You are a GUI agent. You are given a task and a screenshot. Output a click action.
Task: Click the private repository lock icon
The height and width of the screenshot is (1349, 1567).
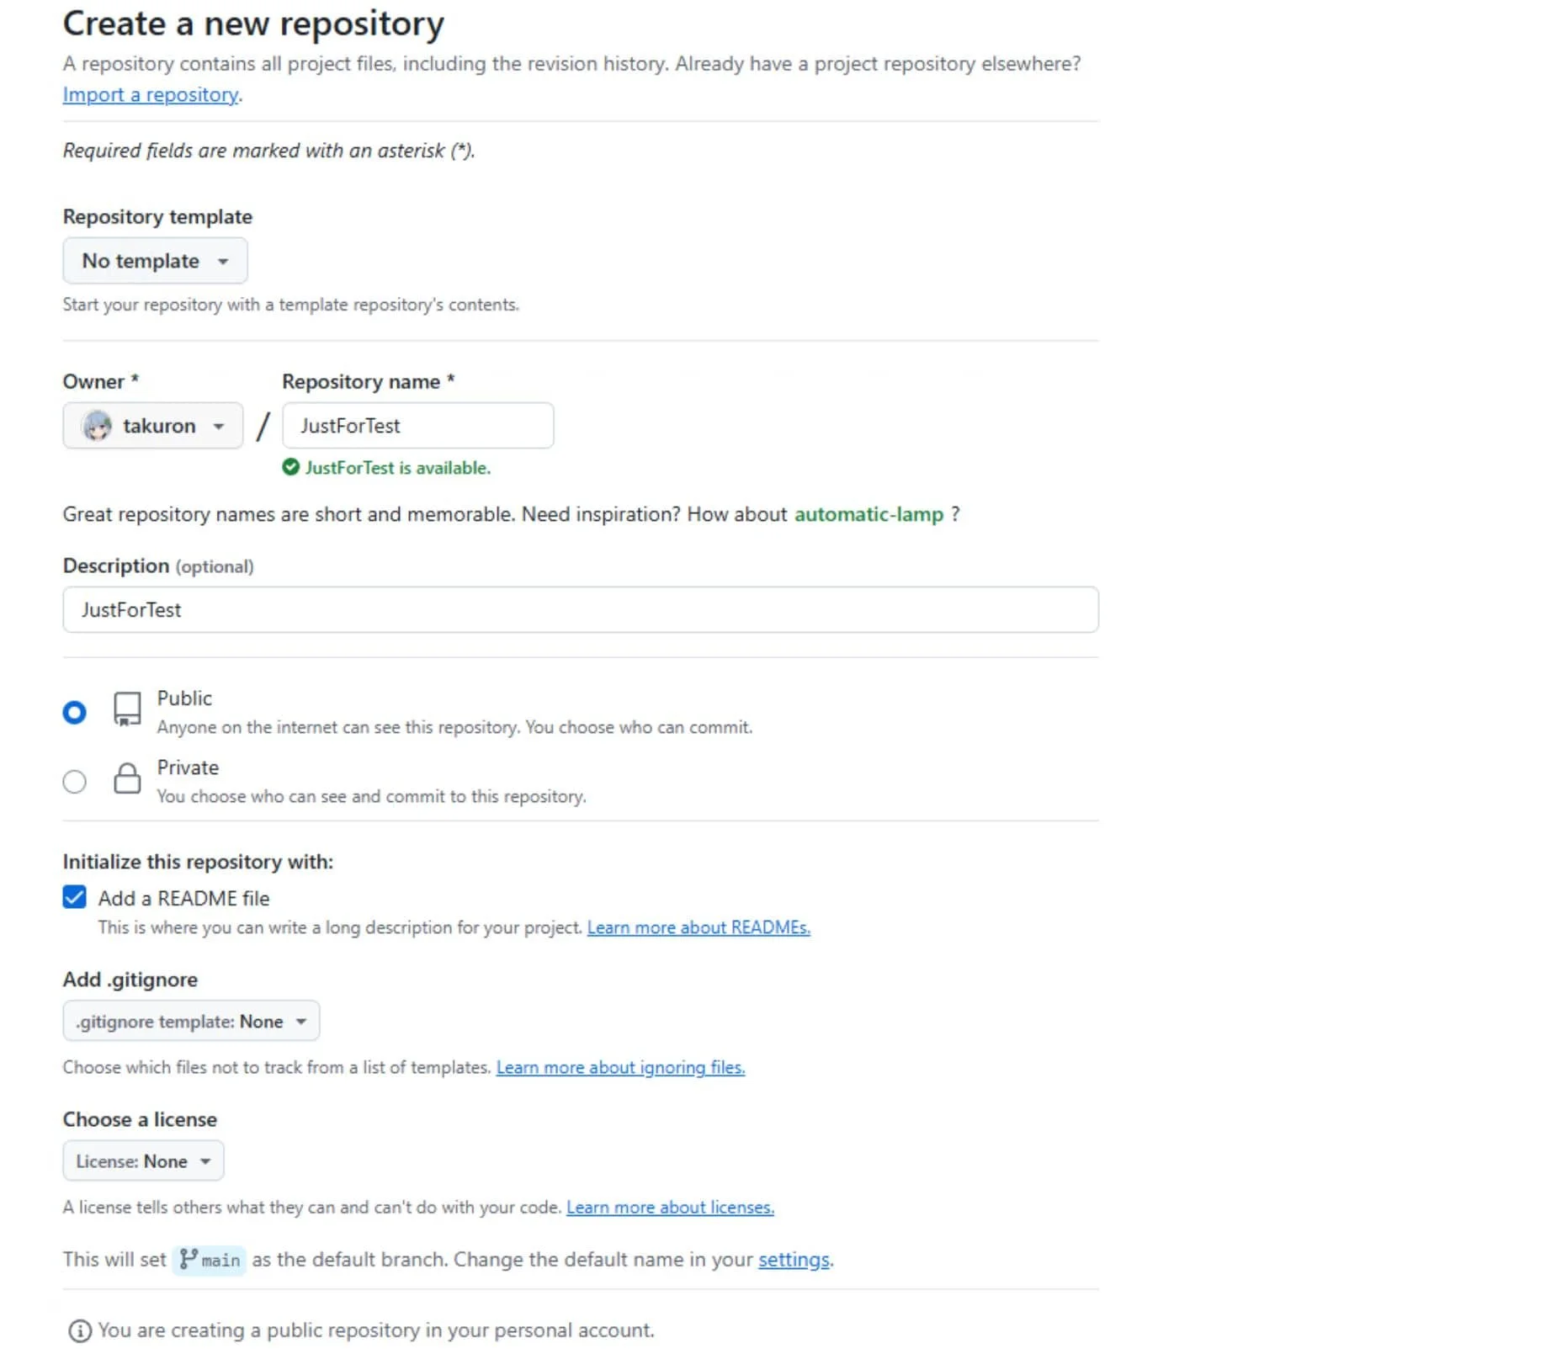click(x=127, y=778)
